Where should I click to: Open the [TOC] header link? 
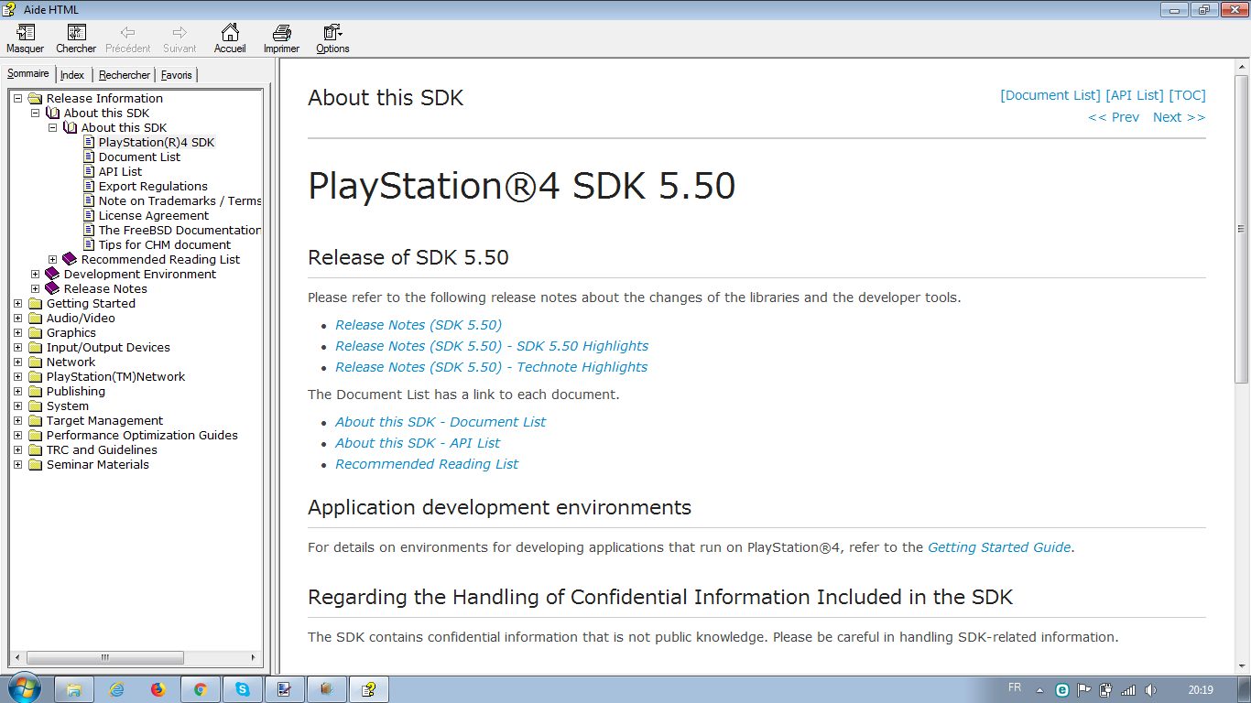[1187, 95]
